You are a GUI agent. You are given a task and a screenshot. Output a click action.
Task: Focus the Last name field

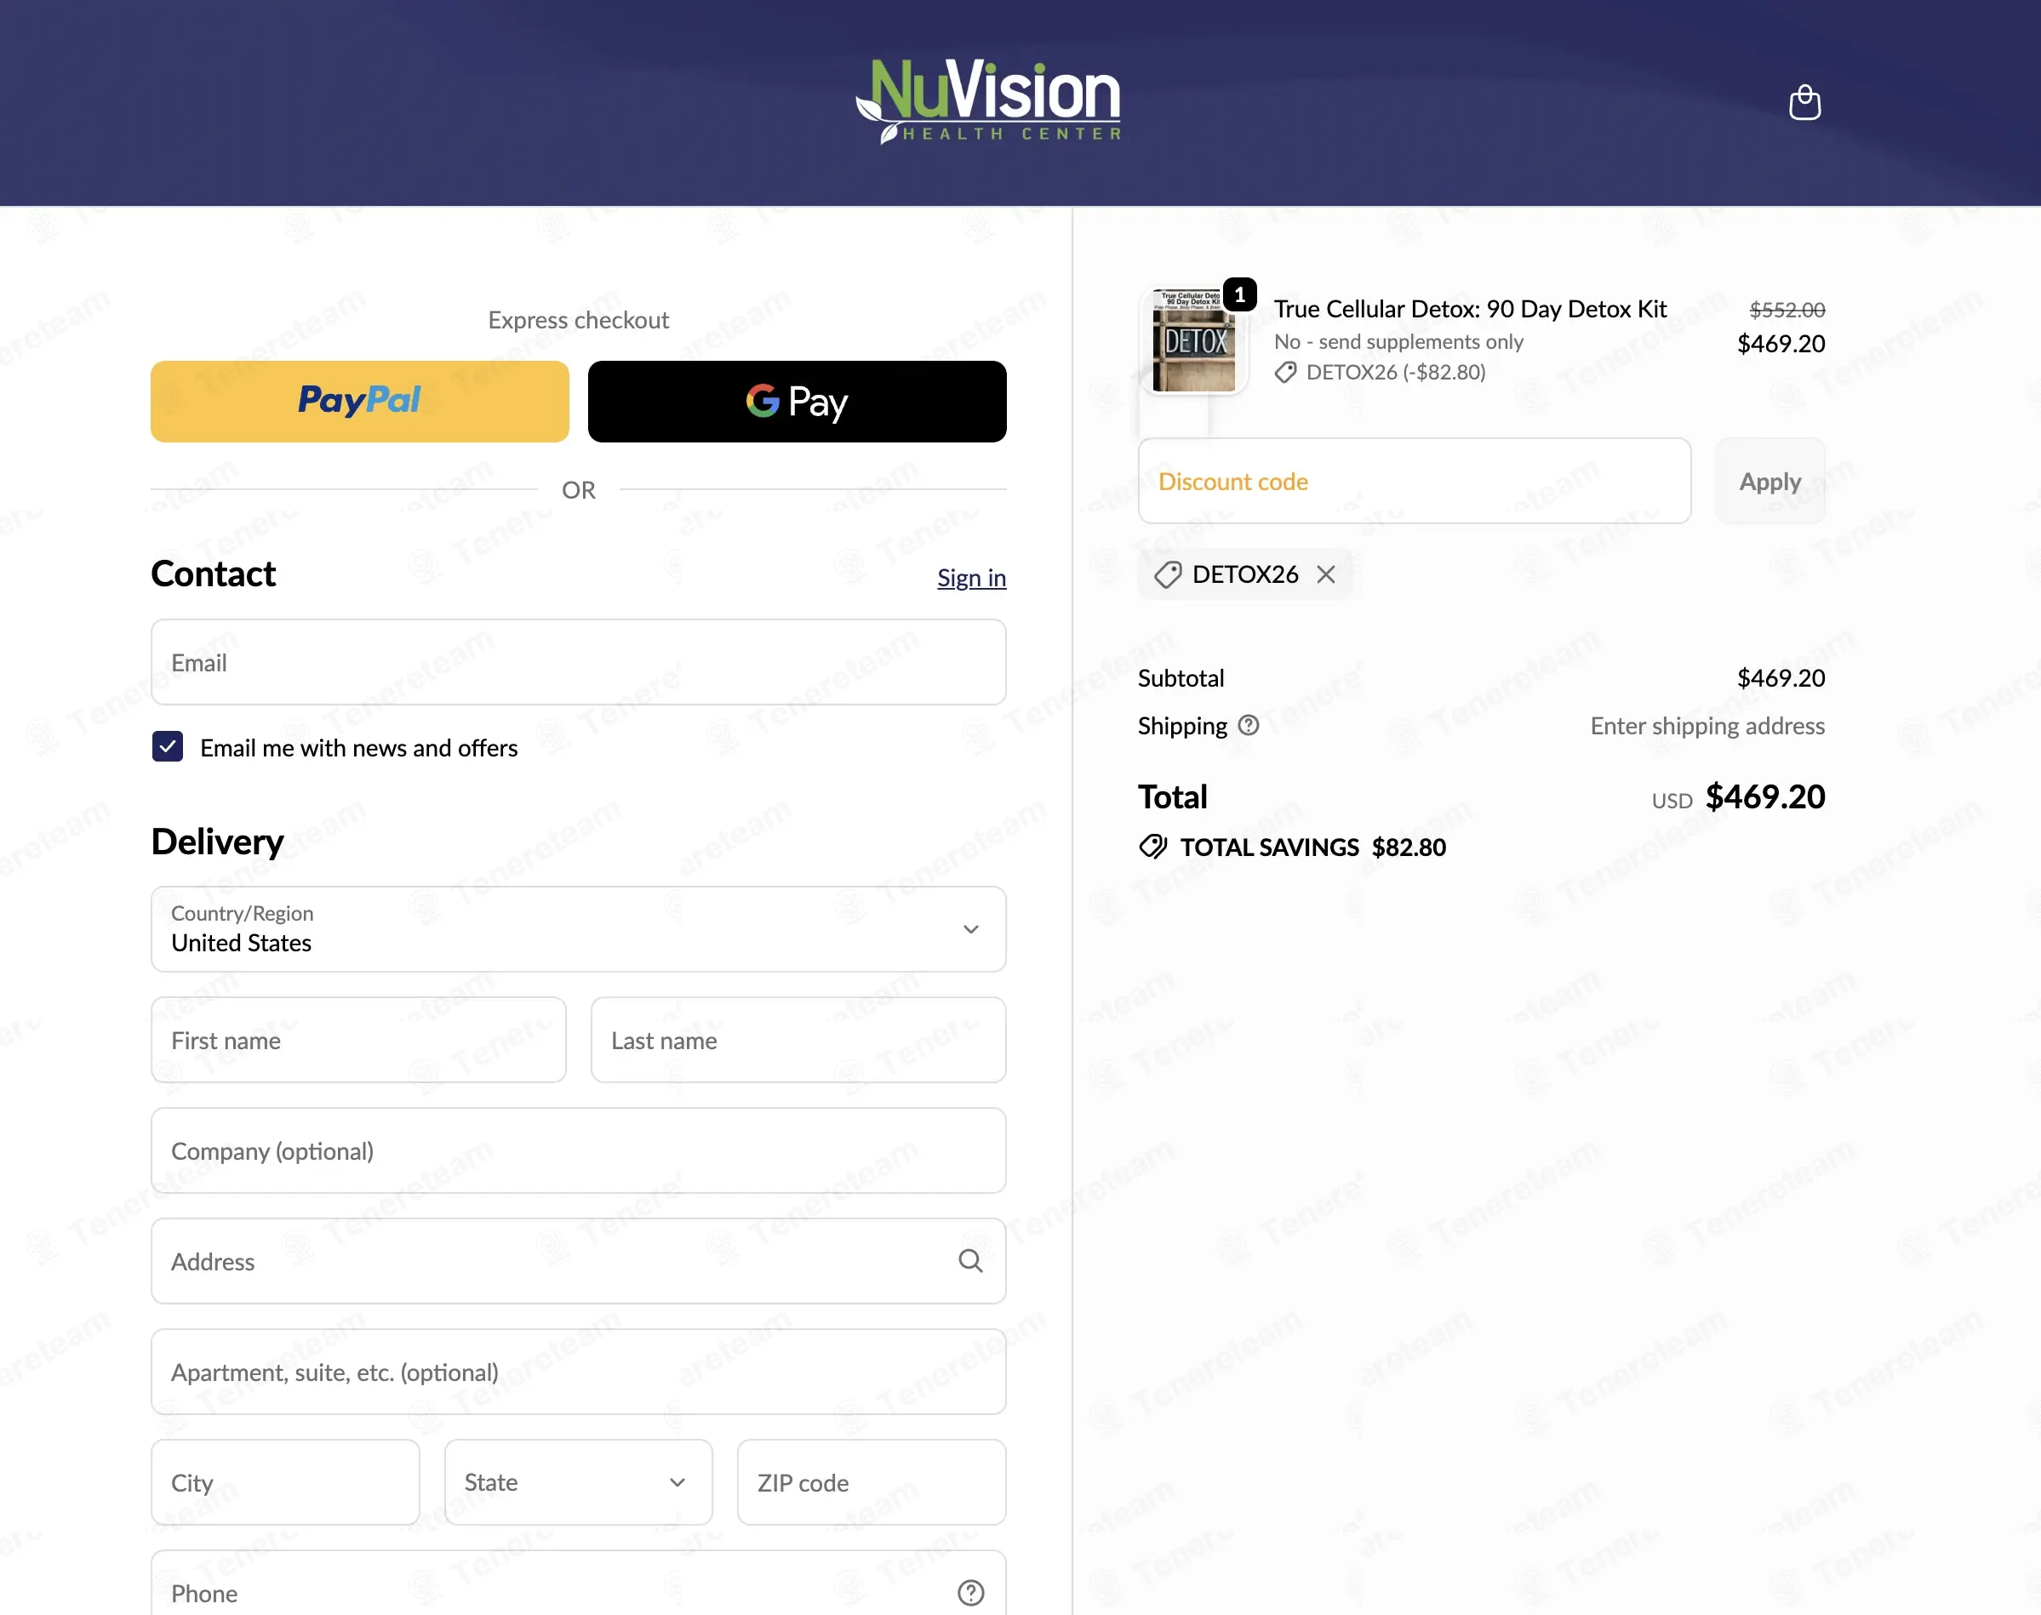(798, 1039)
